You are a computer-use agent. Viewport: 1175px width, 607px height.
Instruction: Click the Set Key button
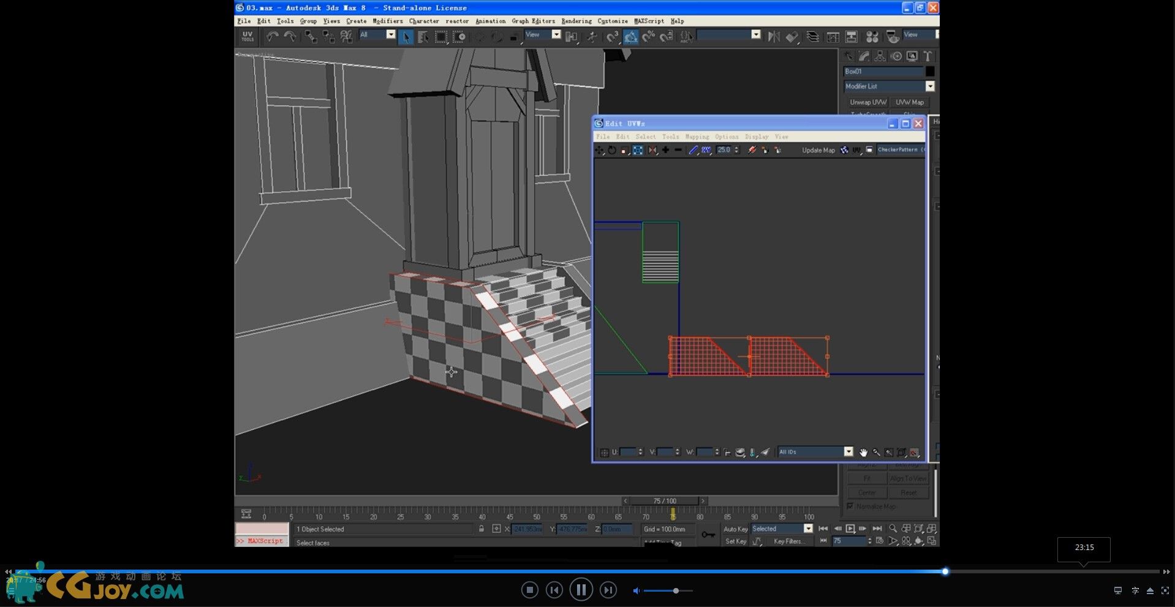coord(735,541)
